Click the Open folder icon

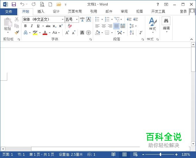pyautogui.click(x=59, y=4)
